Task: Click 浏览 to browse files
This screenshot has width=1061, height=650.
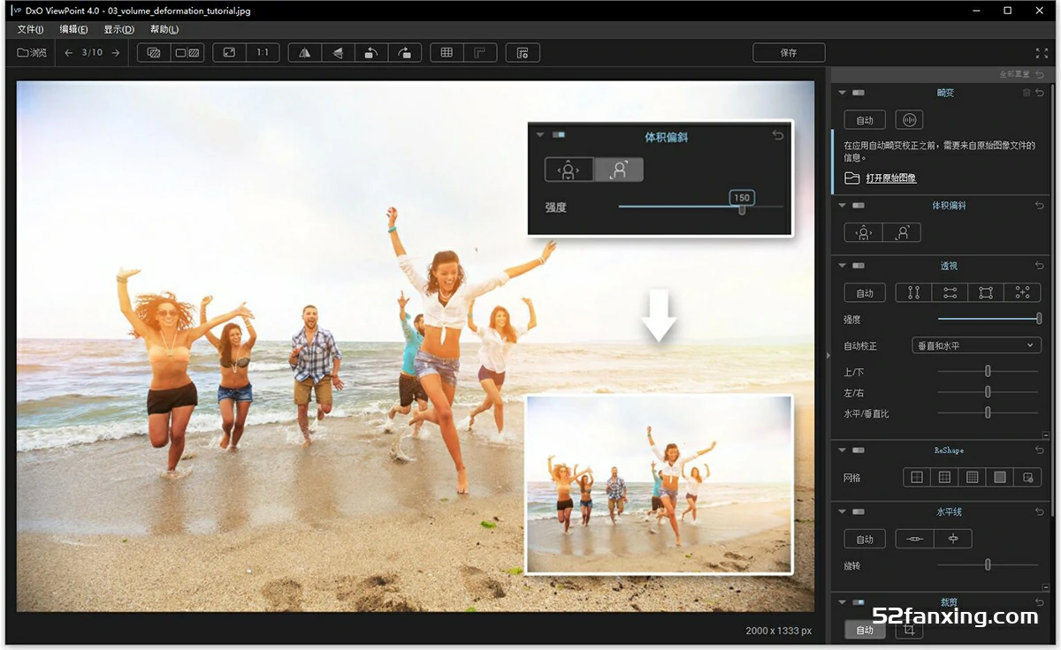Action: tap(32, 53)
